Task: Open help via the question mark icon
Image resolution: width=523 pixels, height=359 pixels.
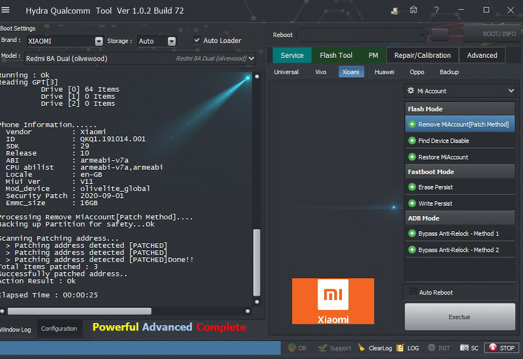Action: click(437, 10)
